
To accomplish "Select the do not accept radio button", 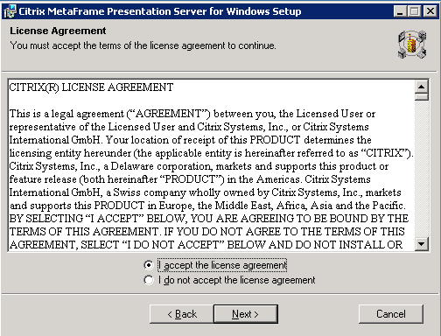I will [149, 280].
